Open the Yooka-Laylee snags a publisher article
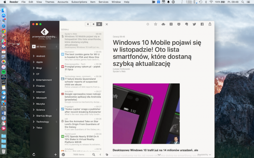 (x=82, y=111)
